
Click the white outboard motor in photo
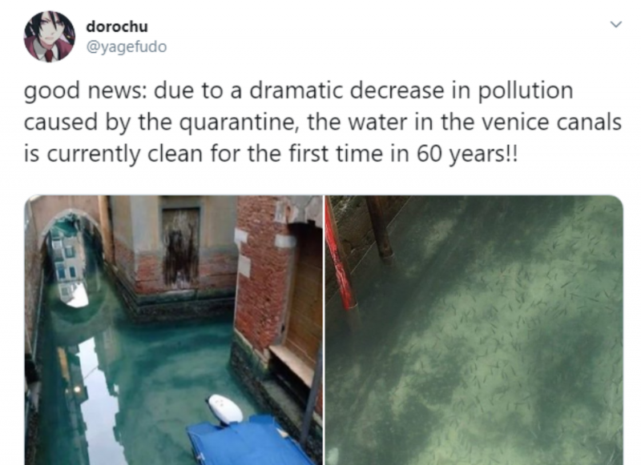click(x=225, y=410)
